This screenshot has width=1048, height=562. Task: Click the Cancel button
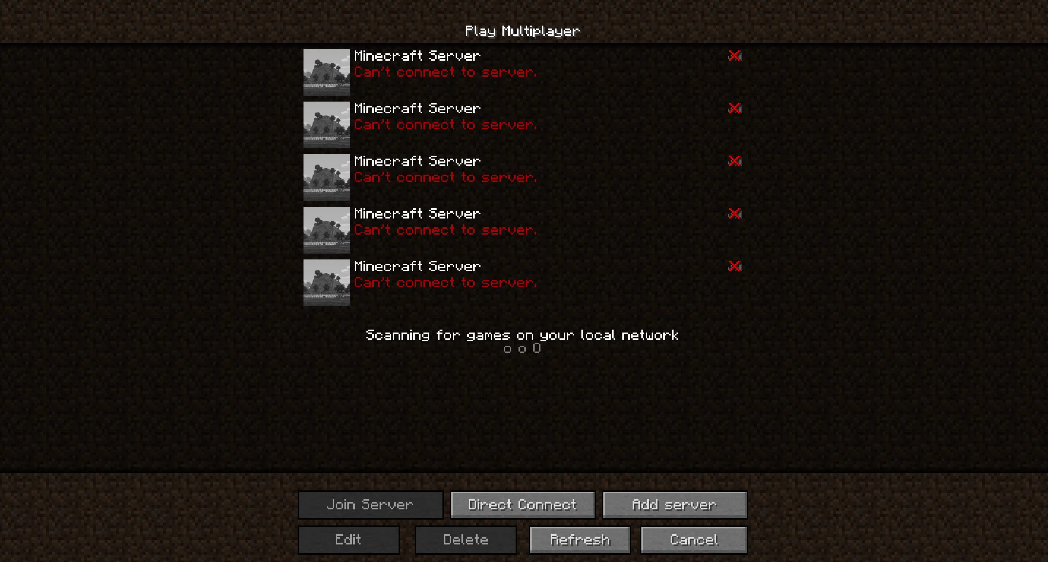[693, 539]
